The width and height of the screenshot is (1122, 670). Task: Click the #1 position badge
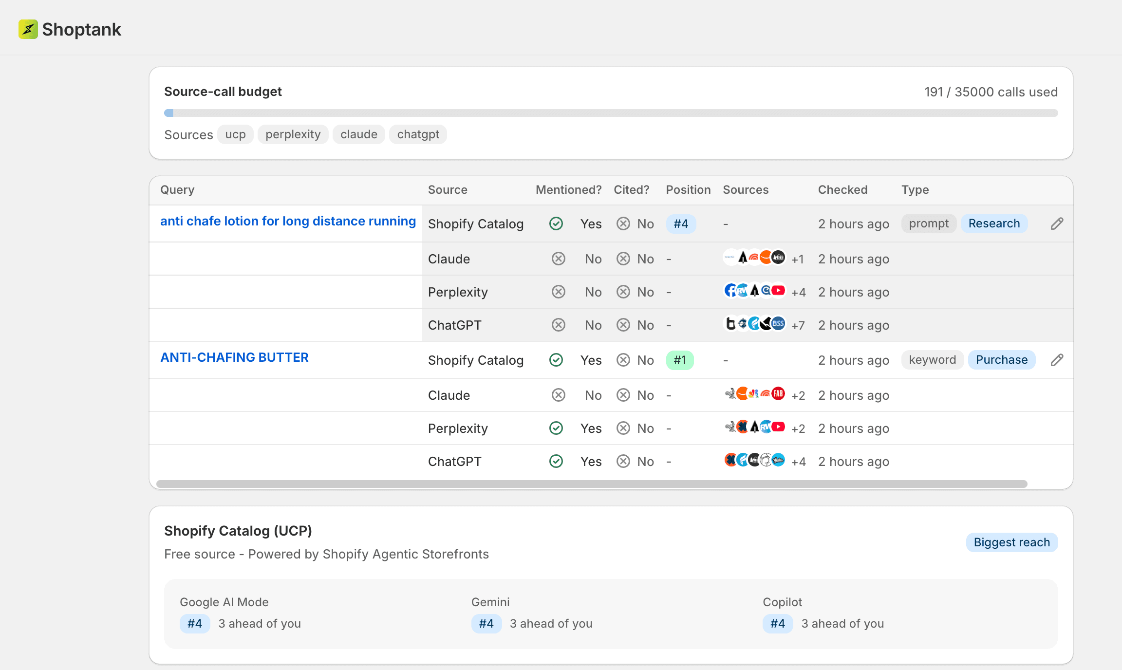tap(680, 360)
